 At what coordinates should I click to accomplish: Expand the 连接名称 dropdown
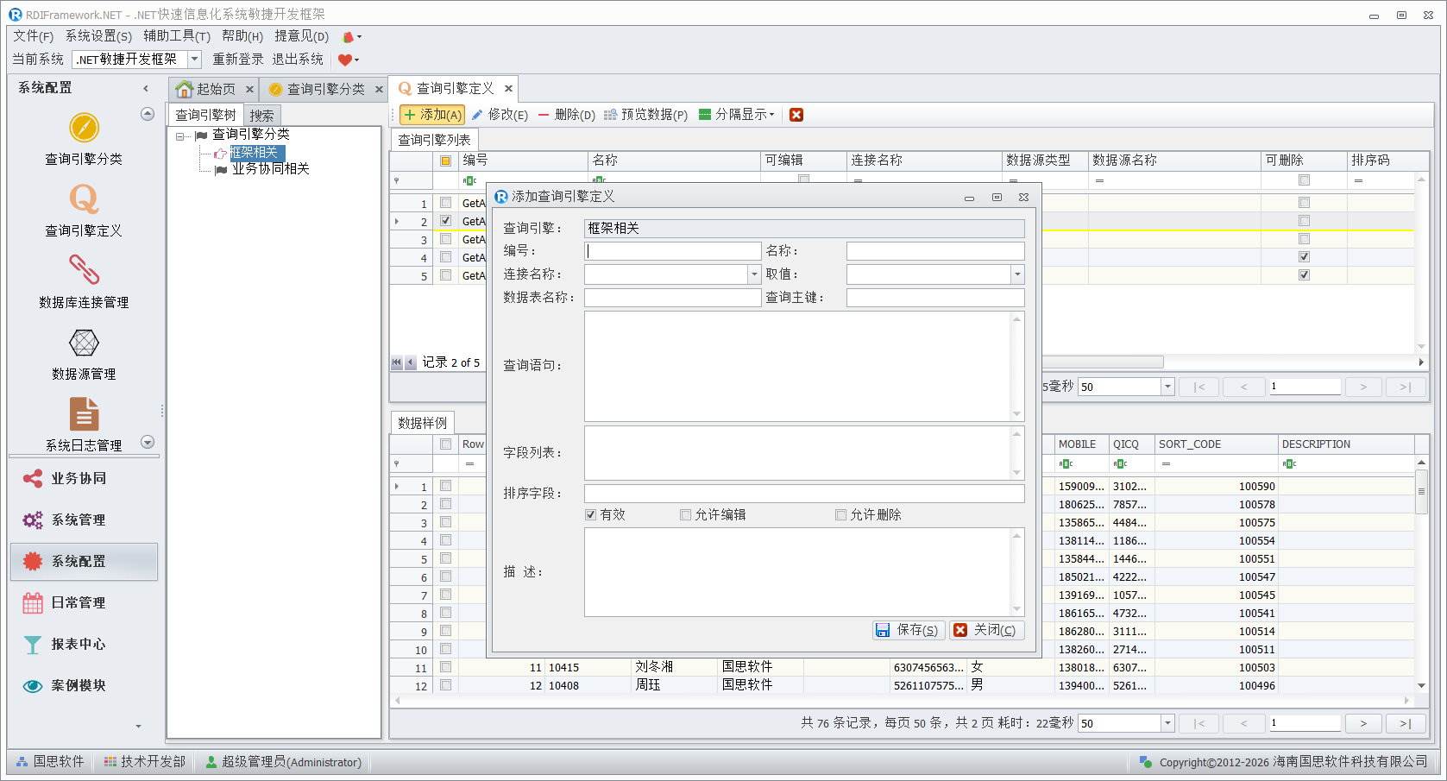pyautogui.click(x=754, y=274)
